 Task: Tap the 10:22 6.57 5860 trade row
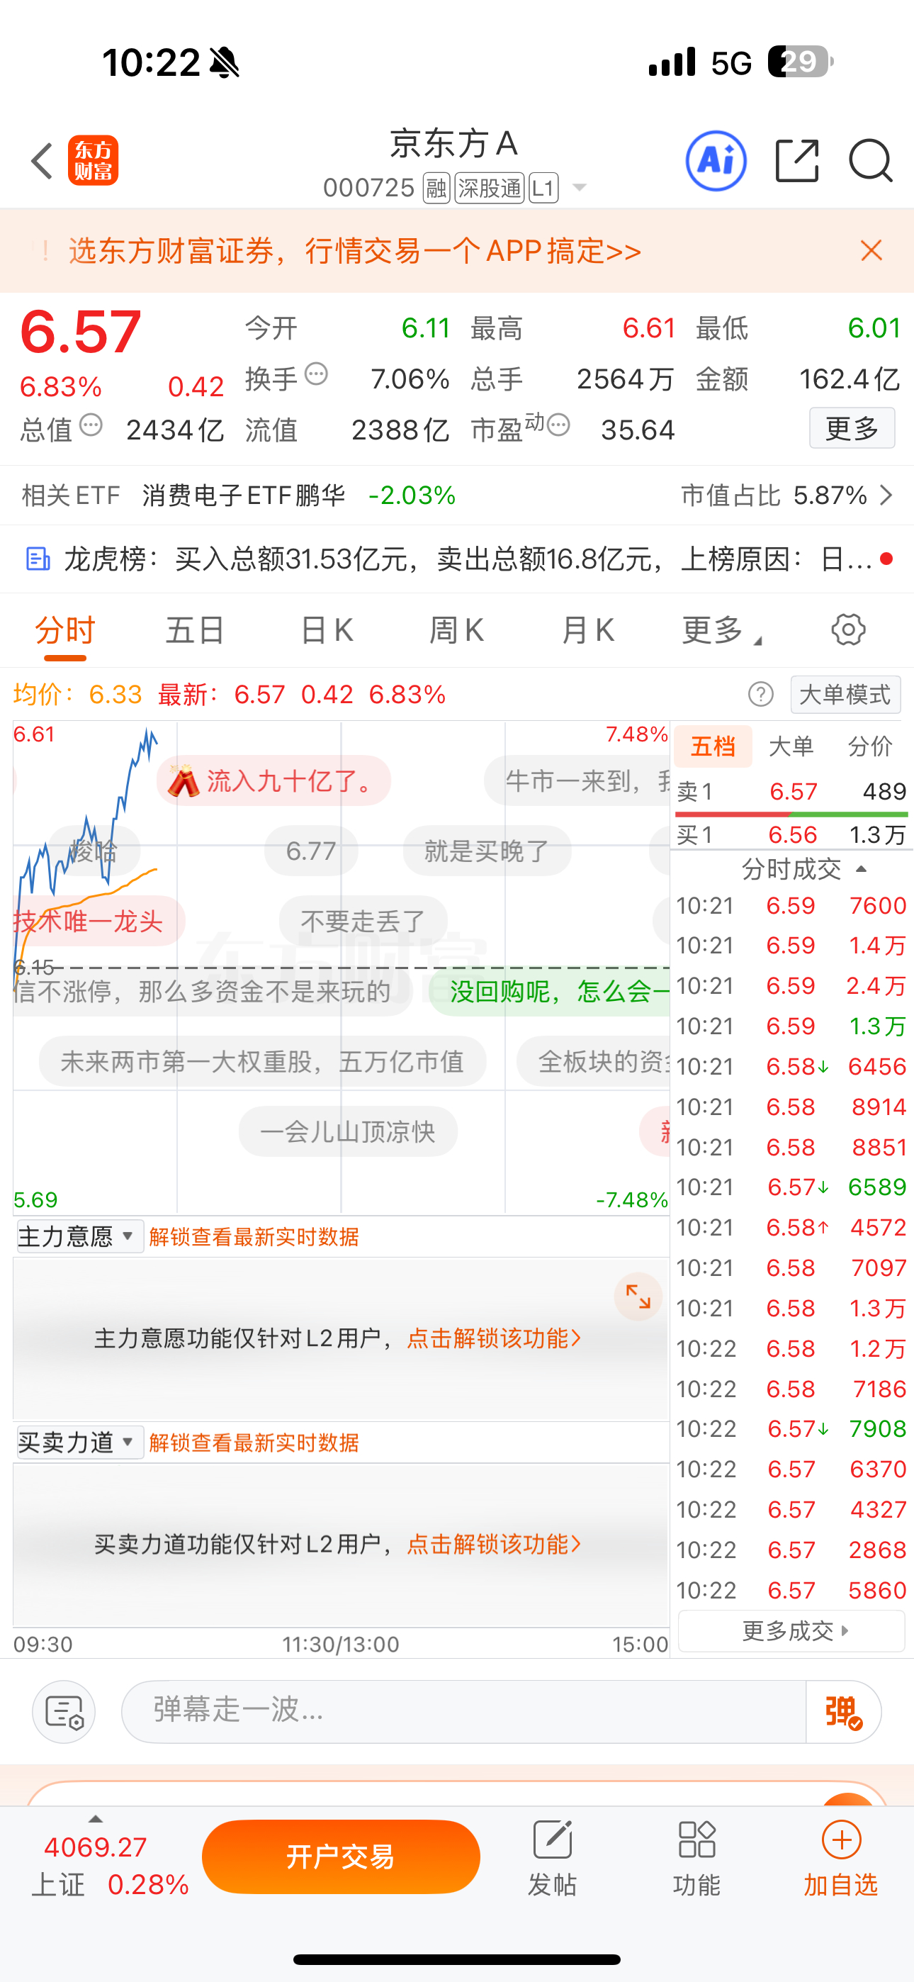(x=791, y=1589)
